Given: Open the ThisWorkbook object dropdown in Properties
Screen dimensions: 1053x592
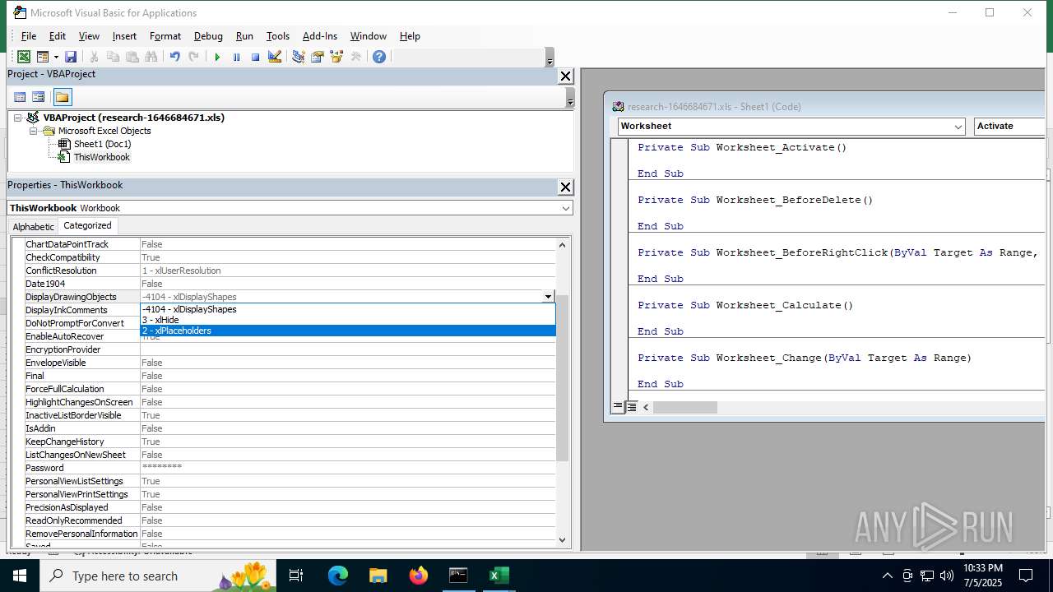Looking at the screenshot, I should tap(565, 208).
